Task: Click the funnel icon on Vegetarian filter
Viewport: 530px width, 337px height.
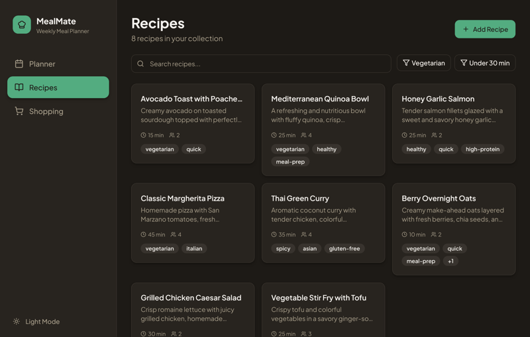Action: tap(406, 63)
